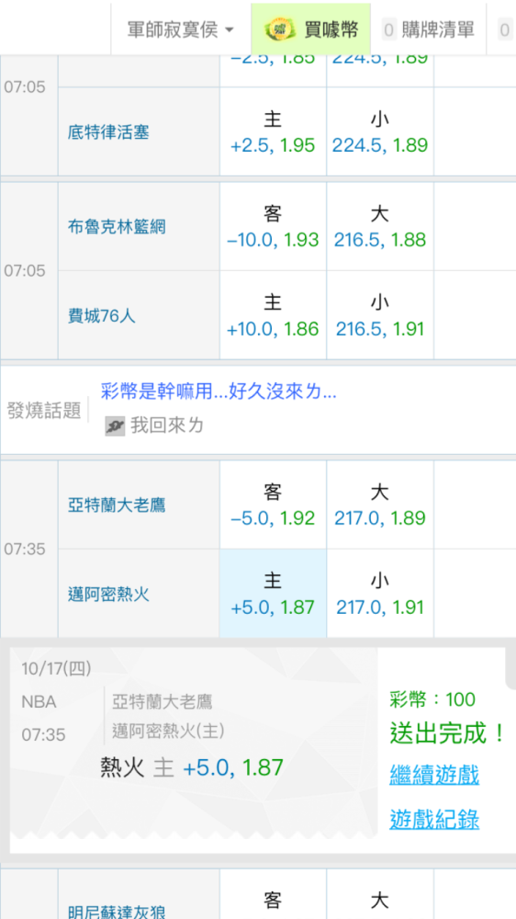
Task: Select 費城76人 主 +10.0 spread bet
Action: coord(273,315)
